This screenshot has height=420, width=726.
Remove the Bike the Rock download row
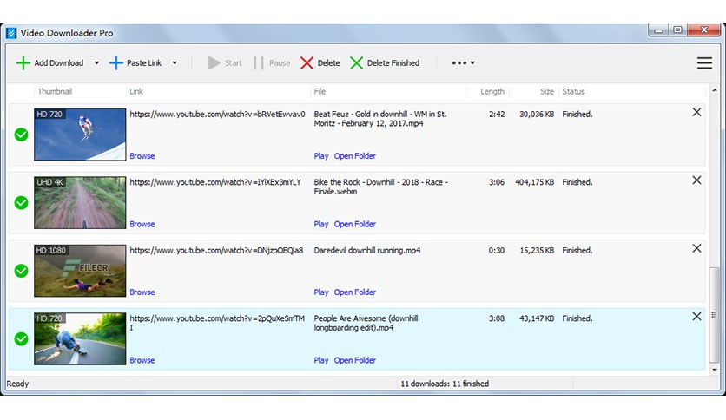click(x=696, y=180)
